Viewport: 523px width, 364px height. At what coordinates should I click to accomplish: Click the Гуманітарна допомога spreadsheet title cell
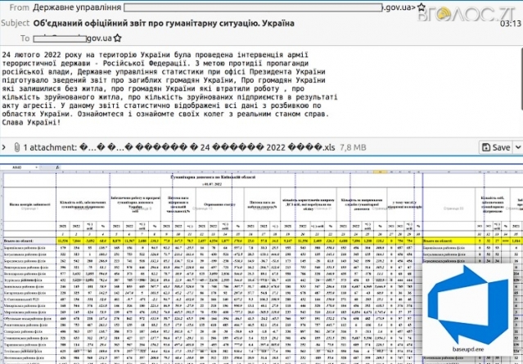[x=213, y=176]
